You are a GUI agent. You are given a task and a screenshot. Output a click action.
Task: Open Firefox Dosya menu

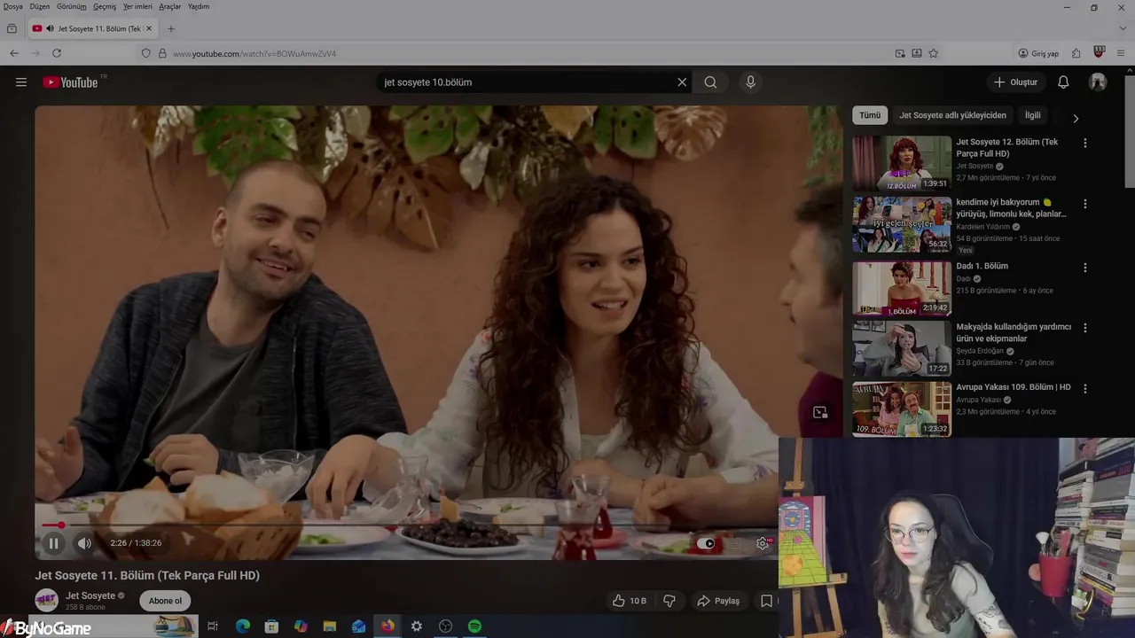click(12, 6)
